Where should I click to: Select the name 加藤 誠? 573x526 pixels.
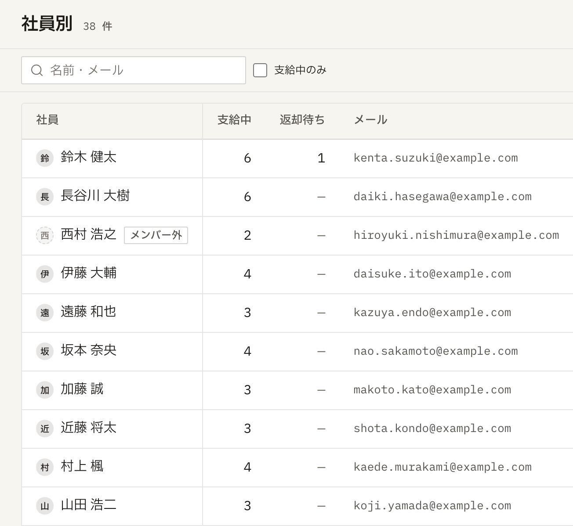pos(82,389)
